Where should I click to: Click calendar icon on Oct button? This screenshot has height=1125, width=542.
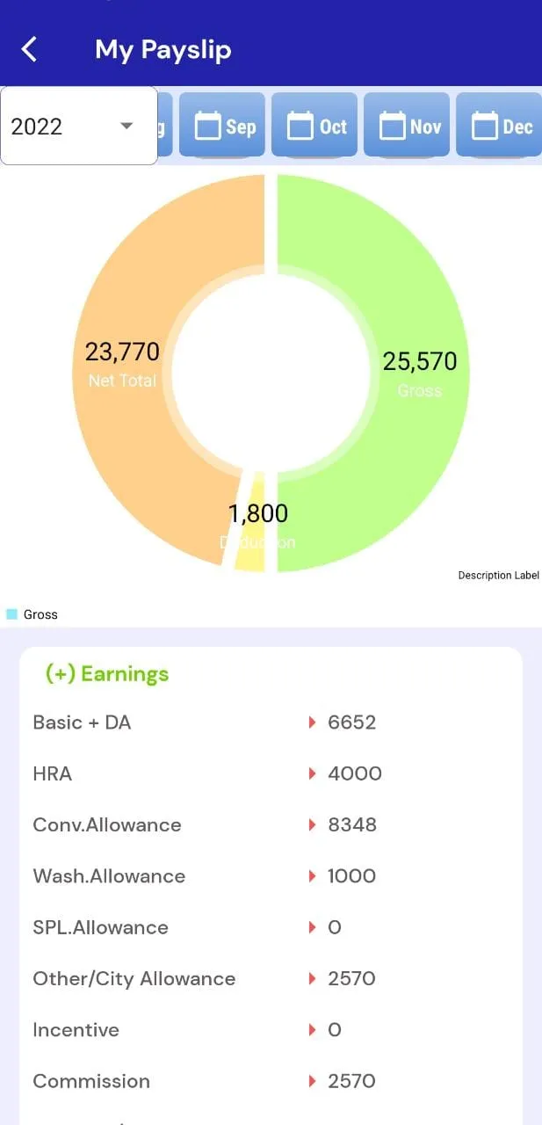pos(300,126)
